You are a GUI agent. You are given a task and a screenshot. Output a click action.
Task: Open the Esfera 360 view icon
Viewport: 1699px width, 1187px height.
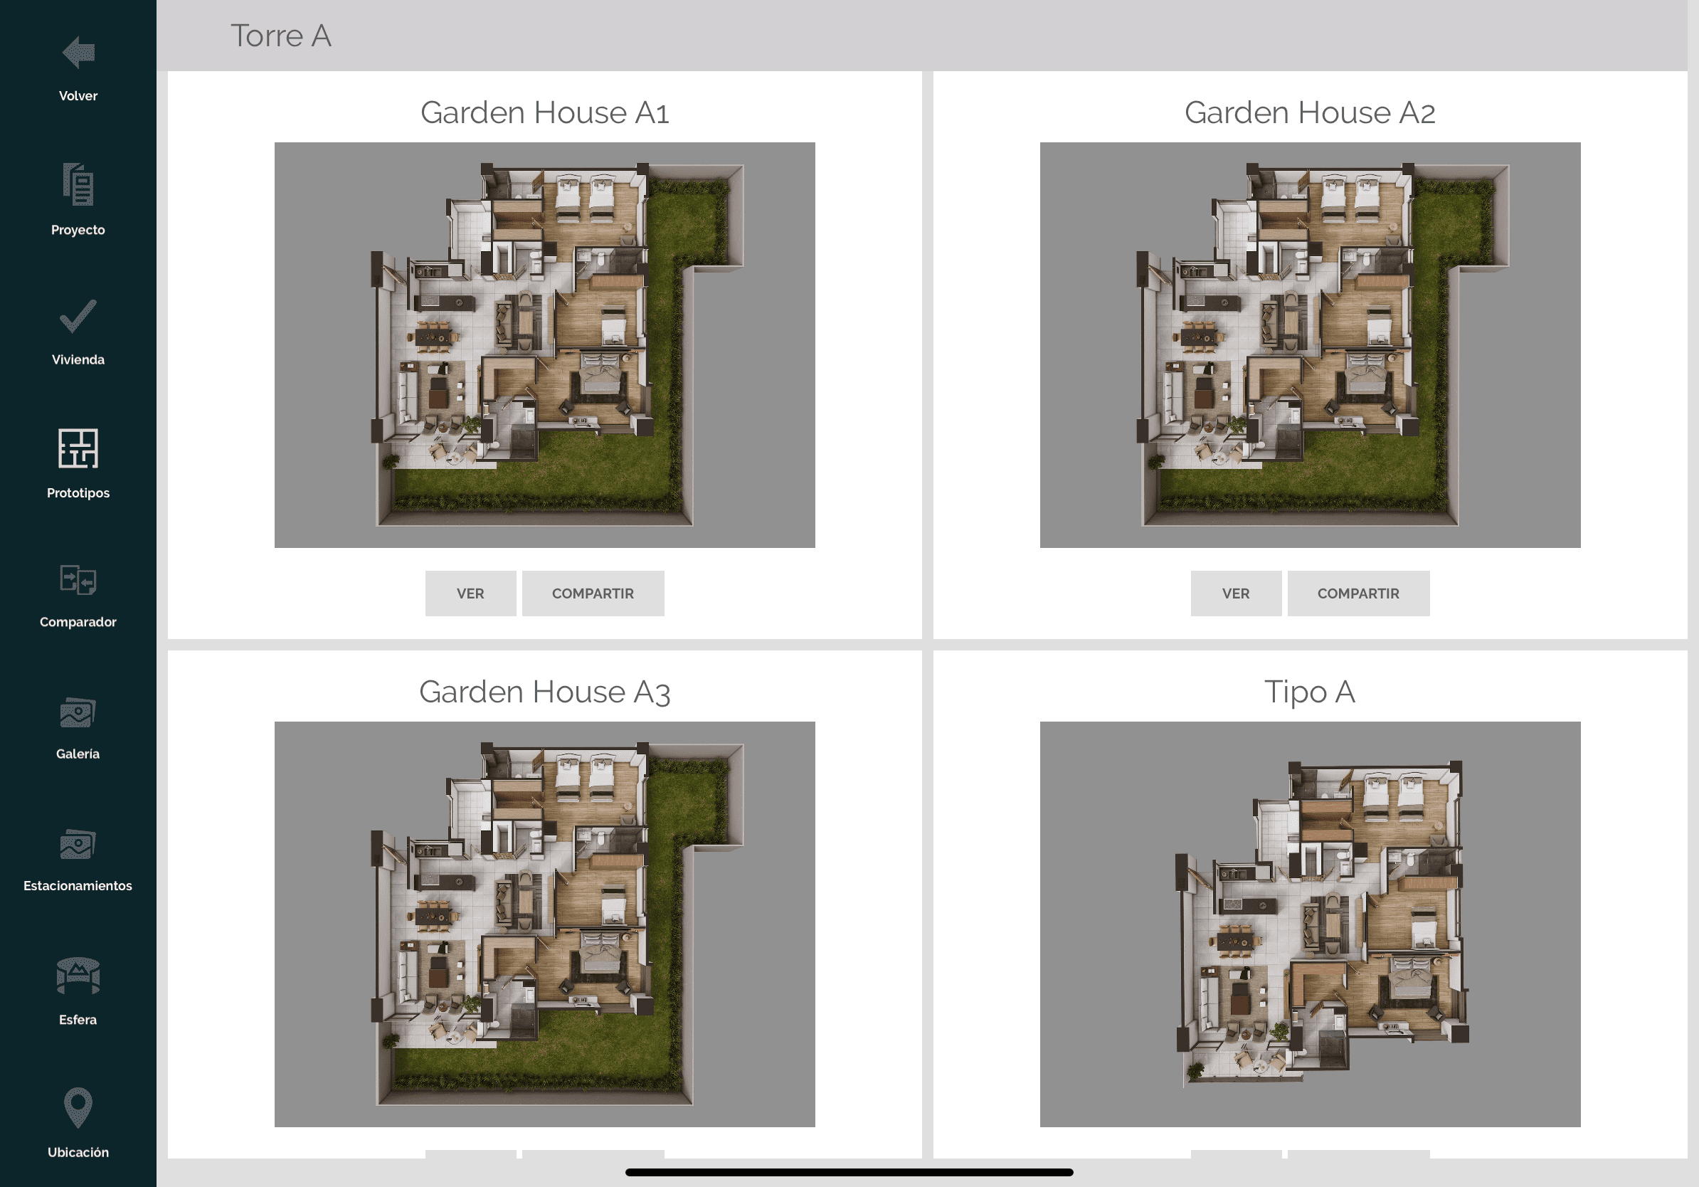click(78, 976)
